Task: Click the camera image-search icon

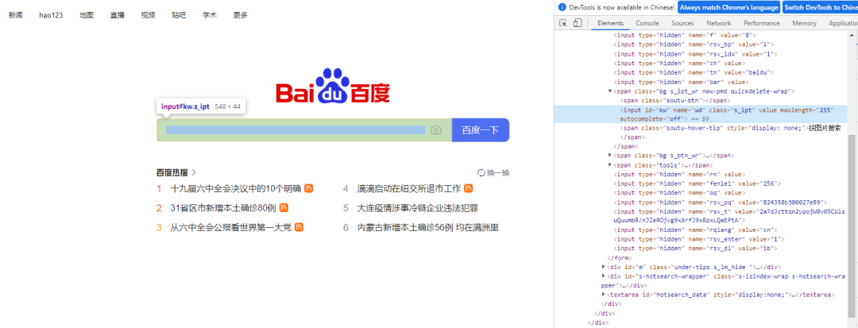Action: tap(435, 130)
